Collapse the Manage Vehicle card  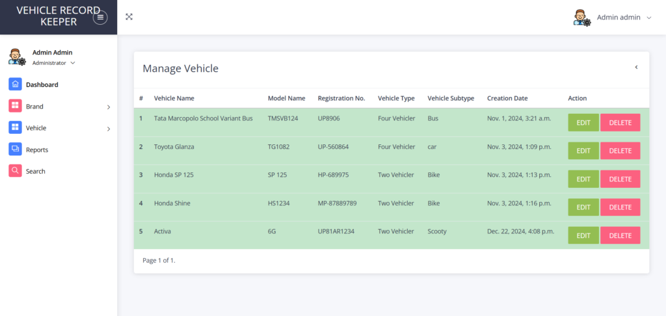[636, 68]
